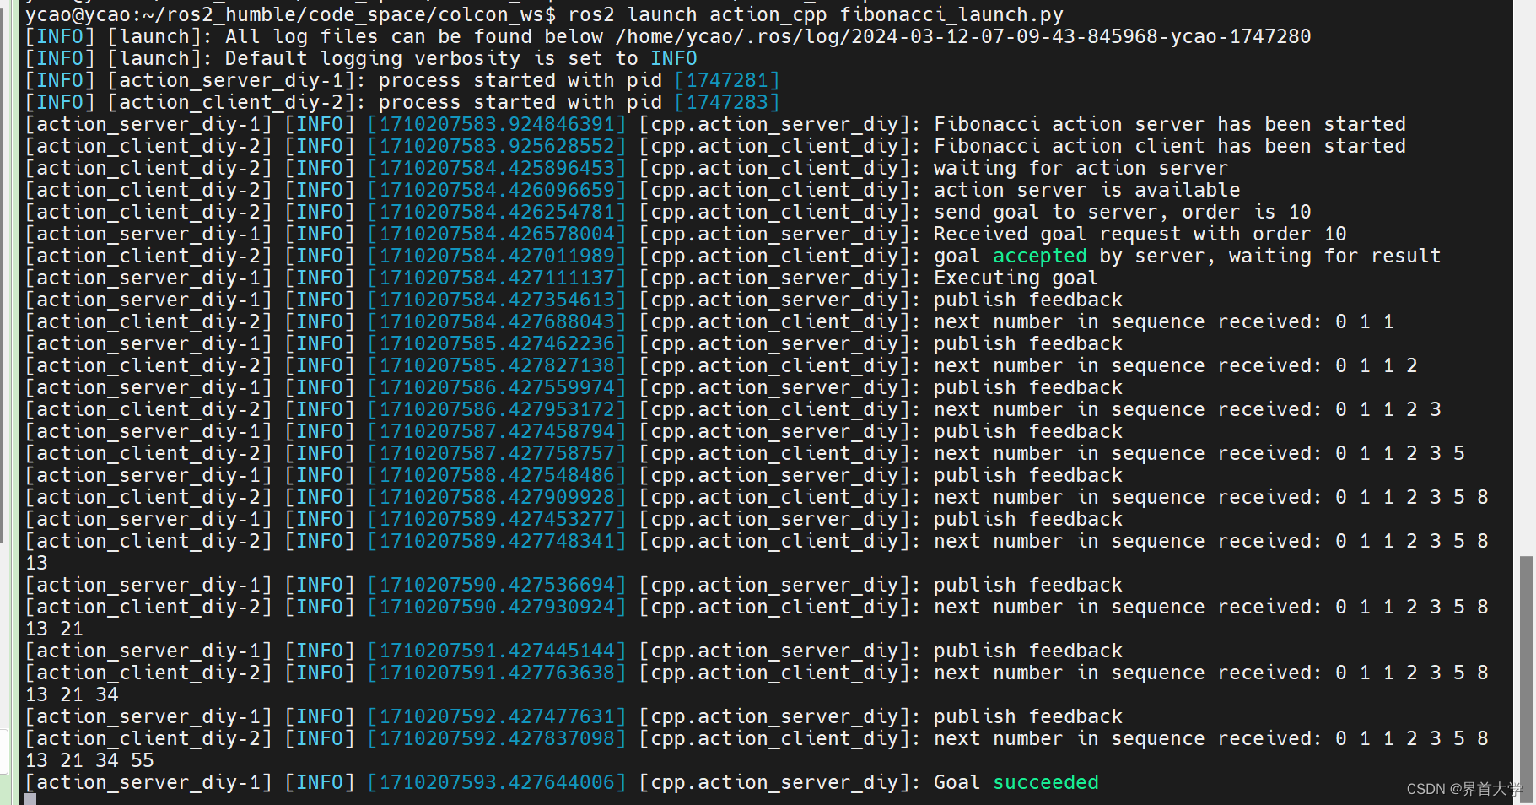Click the timestamp 1710207584.427688043
Viewport: 1536px width, 805px height.
click(x=497, y=321)
